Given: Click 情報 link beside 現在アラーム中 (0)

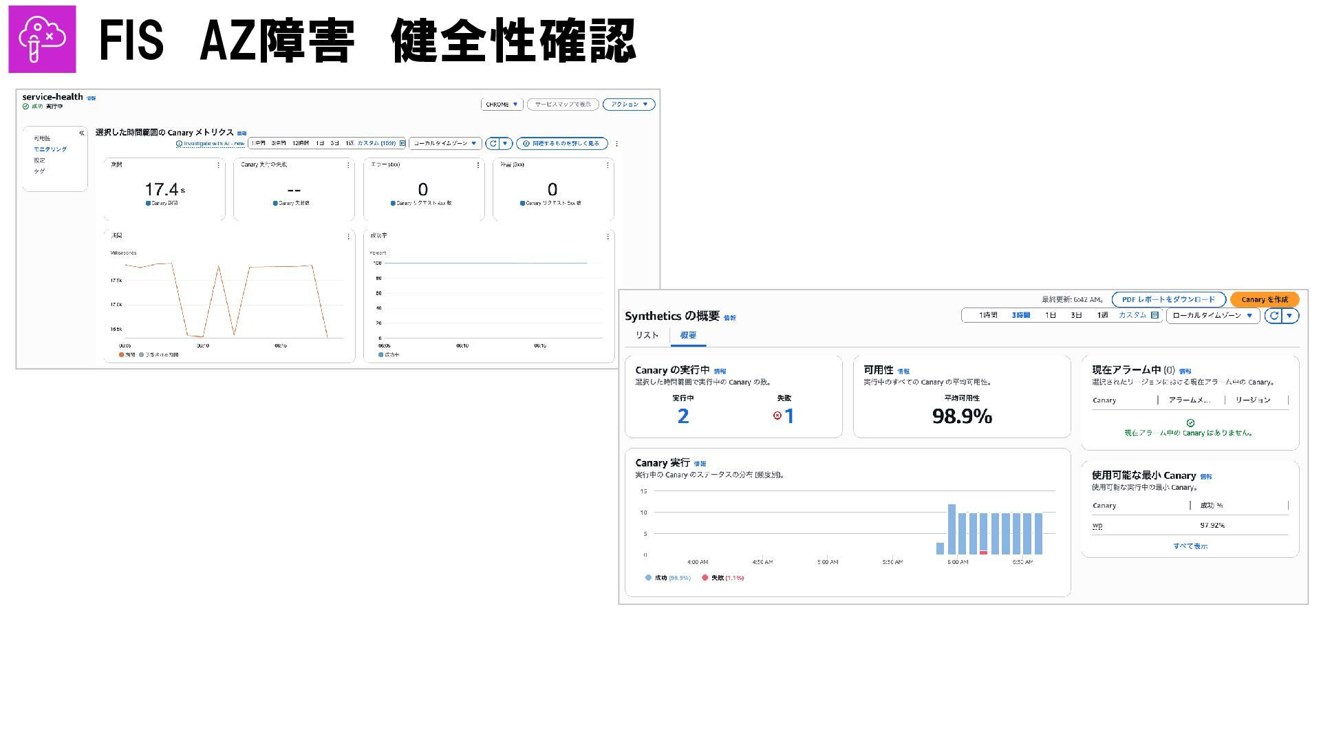Looking at the screenshot, I should pos(1185,371).
